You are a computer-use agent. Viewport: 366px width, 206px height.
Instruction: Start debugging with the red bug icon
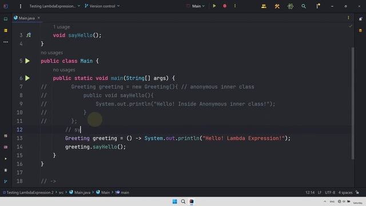pos(225,6)
